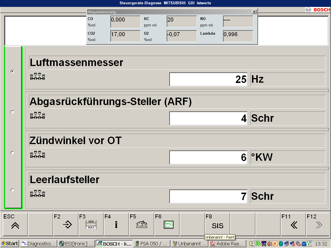
Task: Open the F3 MIN/MAX values function
Action: [x=91, y=224]
